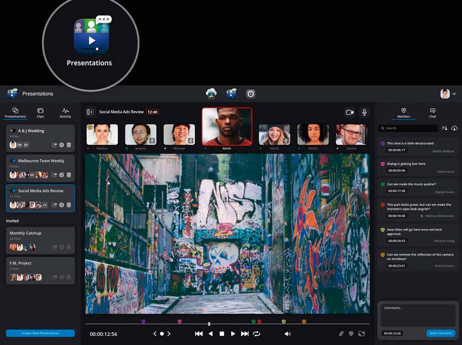
Task: Switch to the Clips tab
Action: click(40, 113)
